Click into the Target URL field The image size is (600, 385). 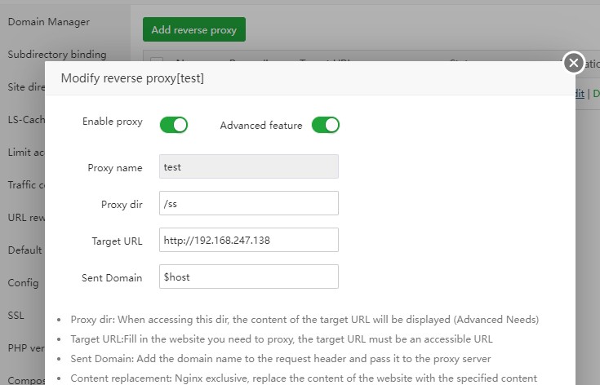[x=248, y=240]
